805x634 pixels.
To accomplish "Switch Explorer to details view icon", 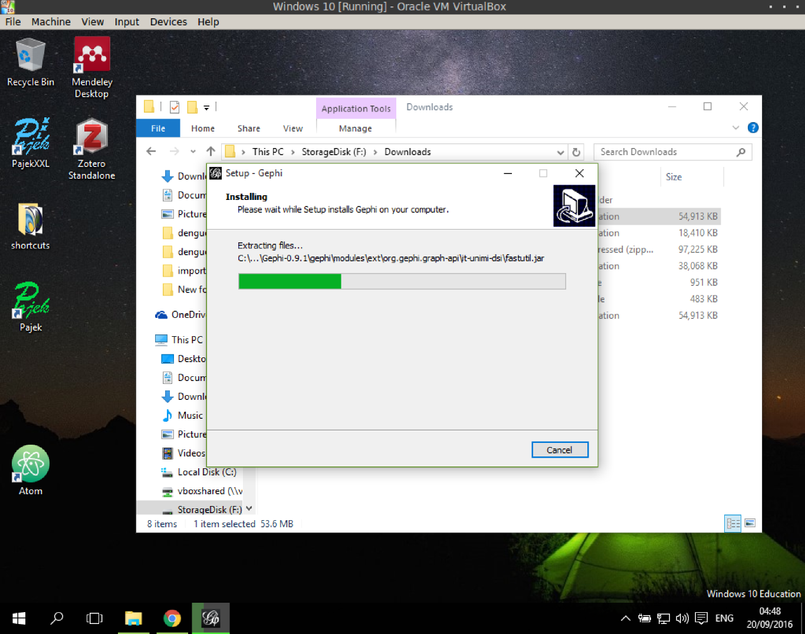I will (x=733, y=523).
